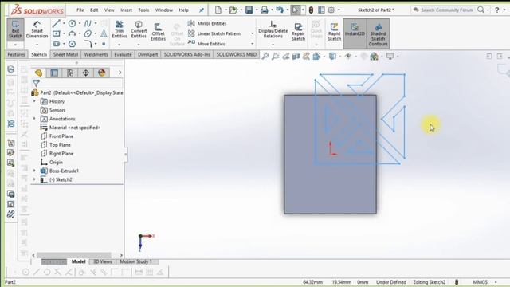The height and width of the screenshot is (287, 510).
Task: Click the Save icon
Action: coord(249,10)
